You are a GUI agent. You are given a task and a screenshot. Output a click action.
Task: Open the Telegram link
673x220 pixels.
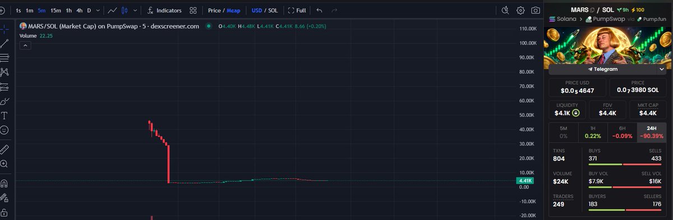coord(603,69)
